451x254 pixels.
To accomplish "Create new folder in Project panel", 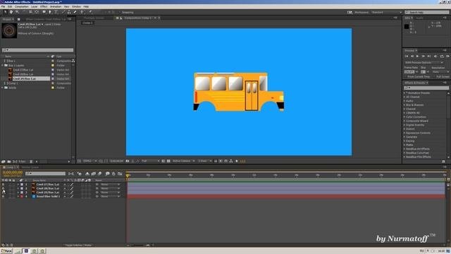I will [9, 162].
